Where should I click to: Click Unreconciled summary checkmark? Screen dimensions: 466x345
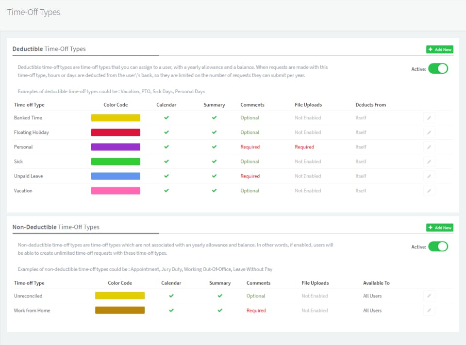[x=220, y=296]
